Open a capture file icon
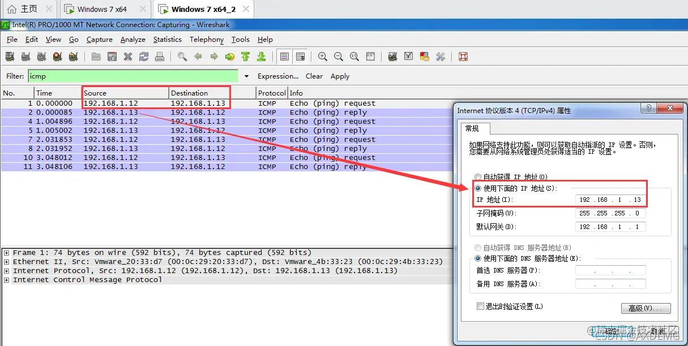This screenshot has height=346, width=688. tap(96, 57)
